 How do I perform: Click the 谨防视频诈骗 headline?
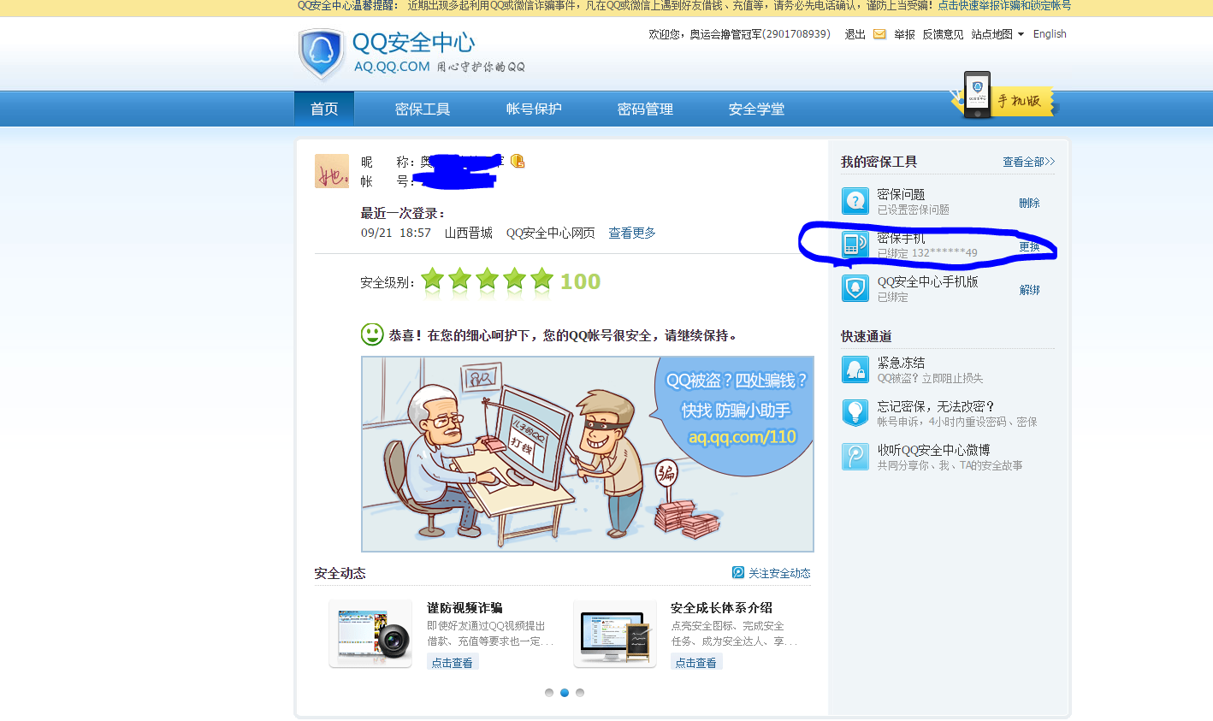point(464,607)
